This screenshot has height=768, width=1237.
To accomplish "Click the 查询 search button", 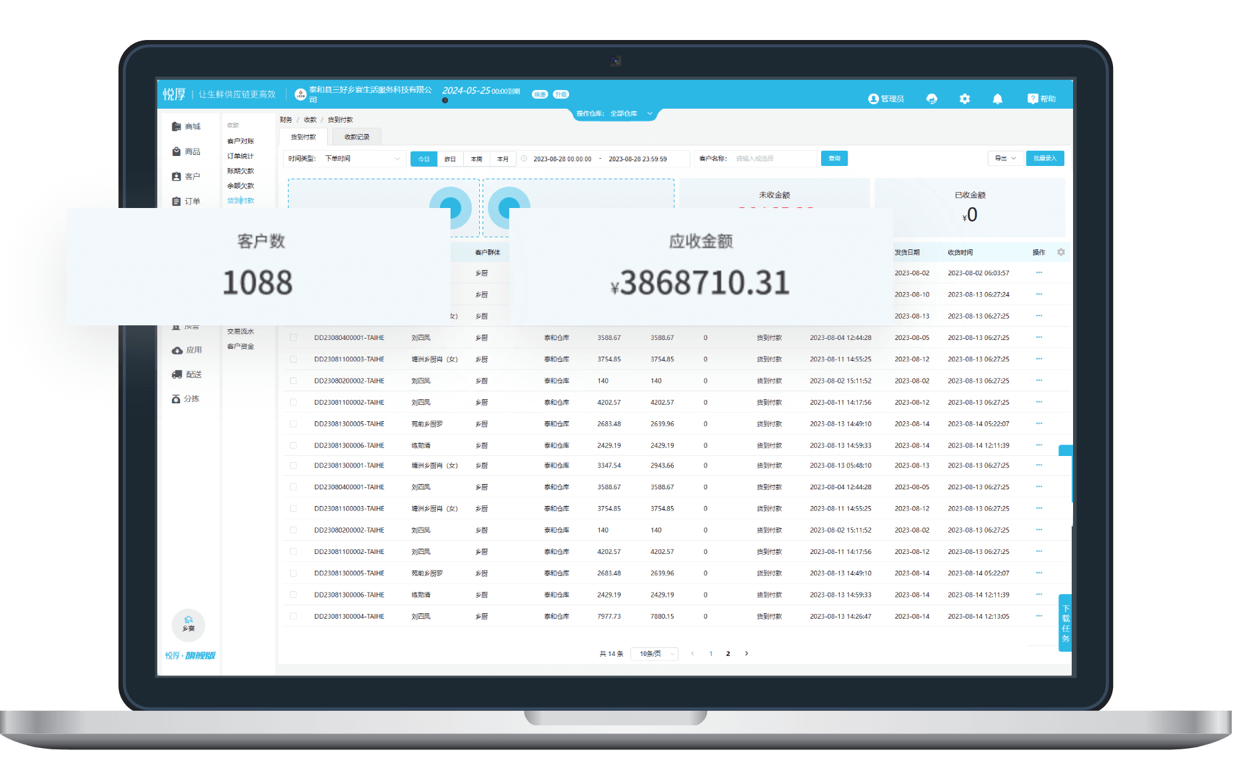I will coord(834,159).
